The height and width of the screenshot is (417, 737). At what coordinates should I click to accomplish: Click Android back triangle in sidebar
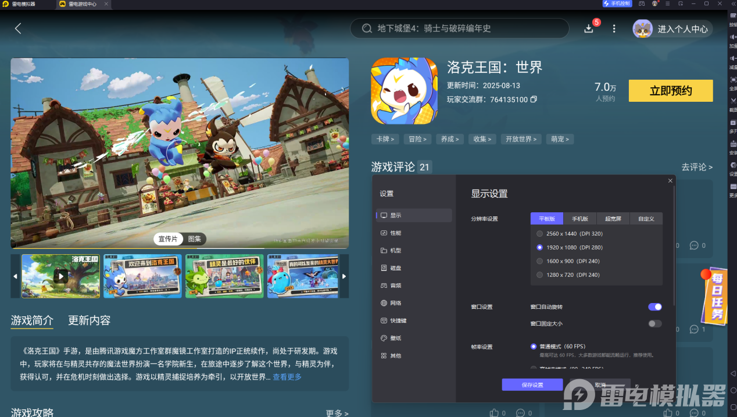(x=733, y=373)
